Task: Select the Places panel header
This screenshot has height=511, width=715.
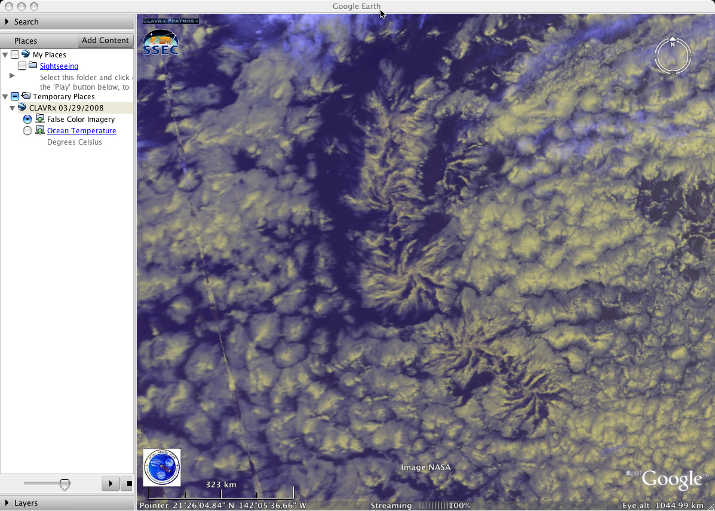Action: pos(26,41)
